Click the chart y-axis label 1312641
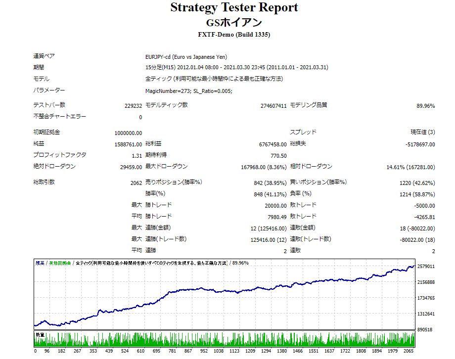The image size is (455, 359). tap(426, 314)
